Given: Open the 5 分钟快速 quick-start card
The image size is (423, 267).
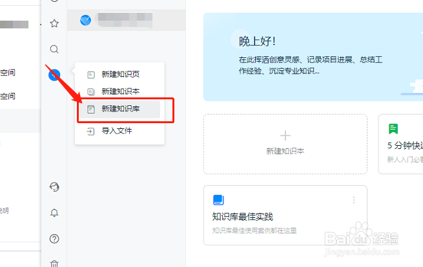Looking at the screenshot, I should pyautogui.click(x=400, y=144).
